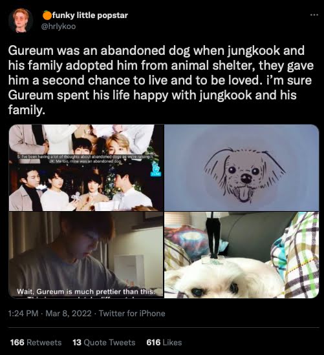Click the tweet body text about Gureum

click(161, 80)
